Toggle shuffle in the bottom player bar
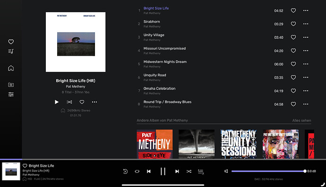Image resolution: width=326 pixels, height=187 pixels. [189, 171]
